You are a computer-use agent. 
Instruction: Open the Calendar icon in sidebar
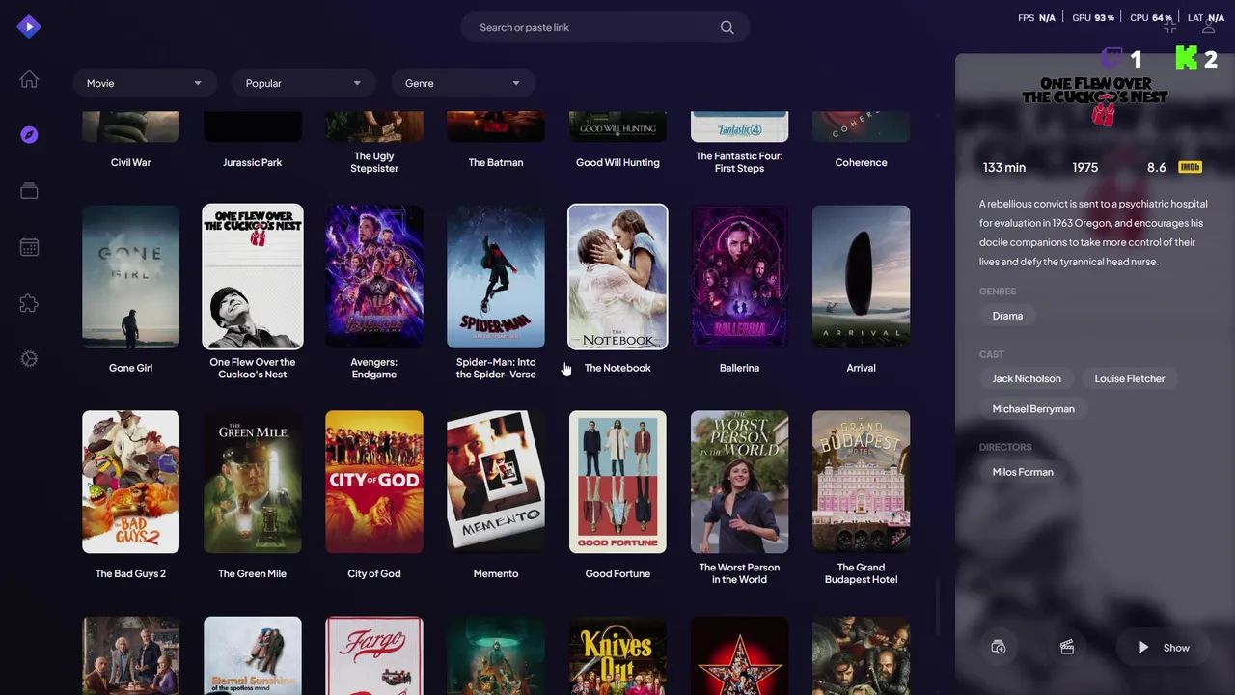pos(29,247)
